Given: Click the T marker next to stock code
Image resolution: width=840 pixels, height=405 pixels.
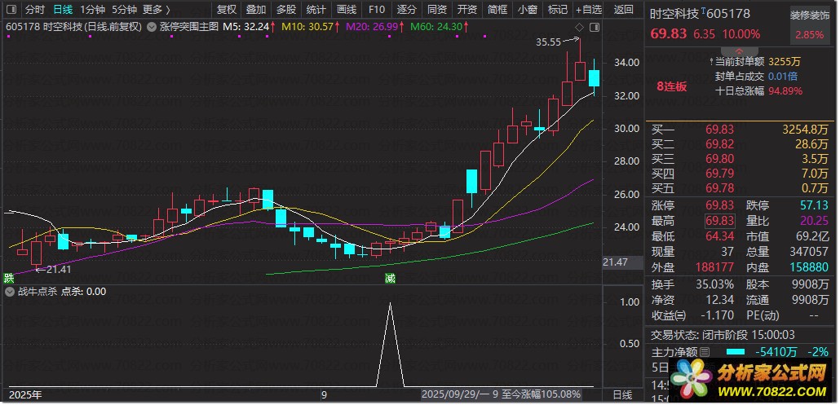Looking at the screenshot, I should pyautogui.click(x=704, y=12).
